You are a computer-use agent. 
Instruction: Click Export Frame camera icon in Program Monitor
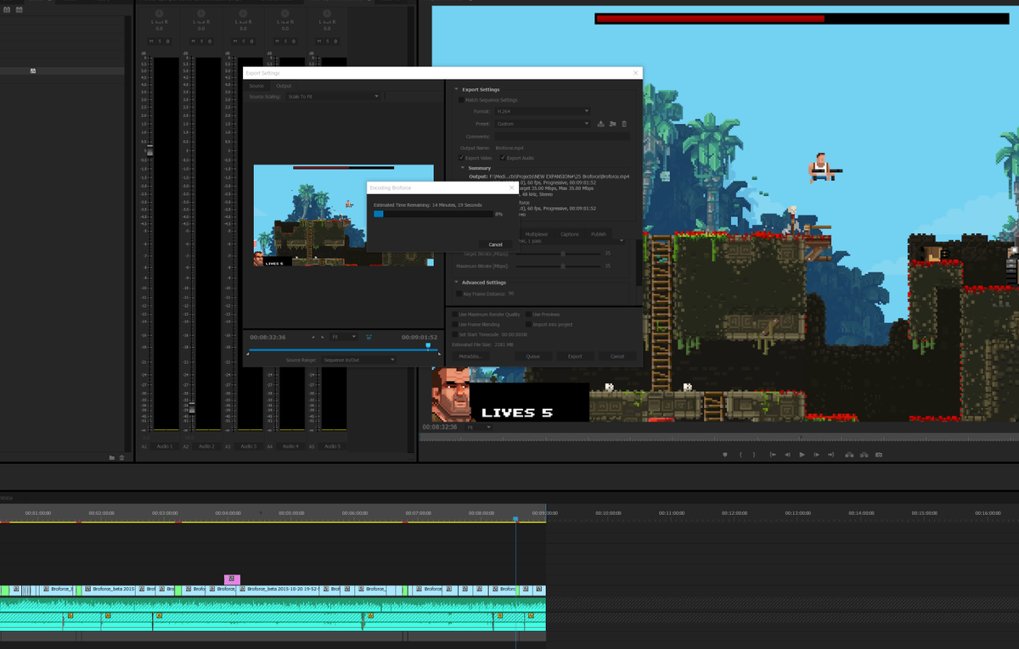879,455
